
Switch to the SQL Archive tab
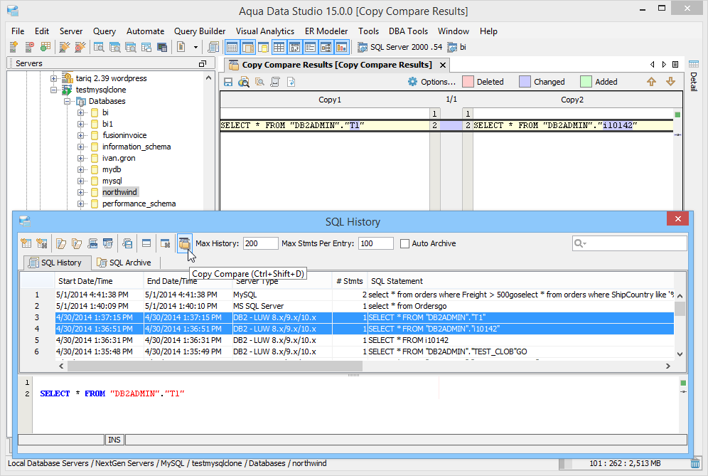click(124, 263)
